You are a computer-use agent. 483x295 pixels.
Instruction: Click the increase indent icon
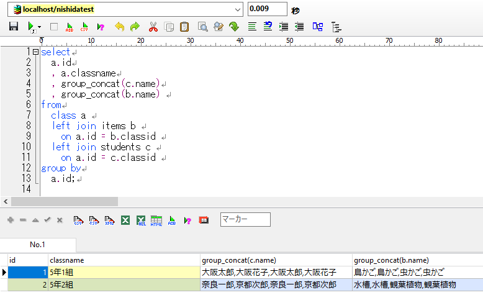coord(283,27)
